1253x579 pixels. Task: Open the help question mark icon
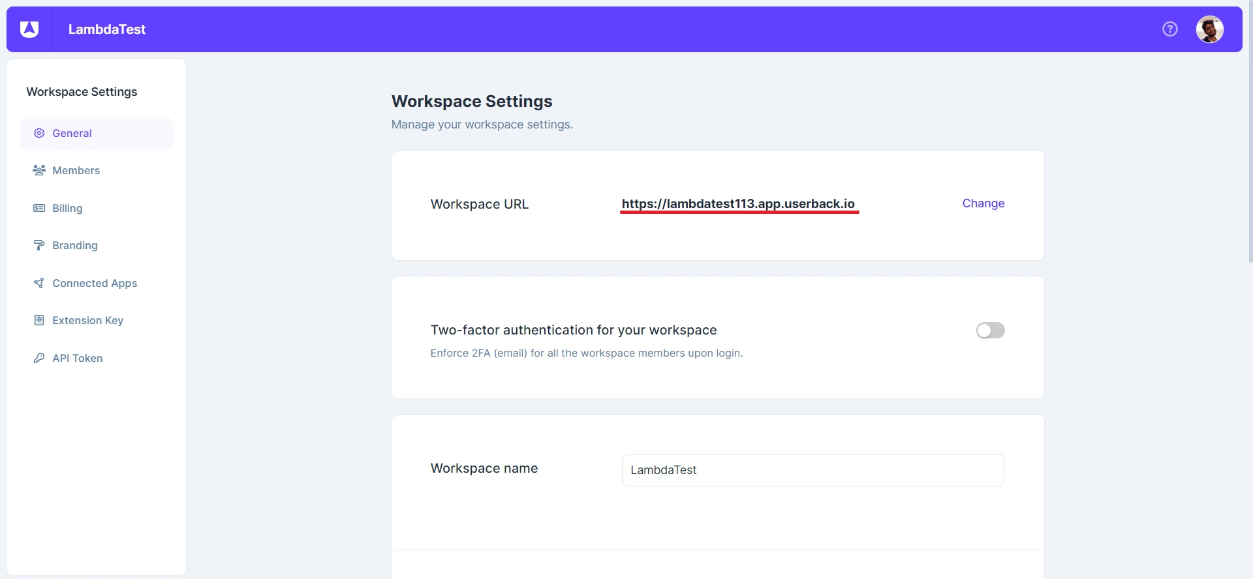(1170, 29)
